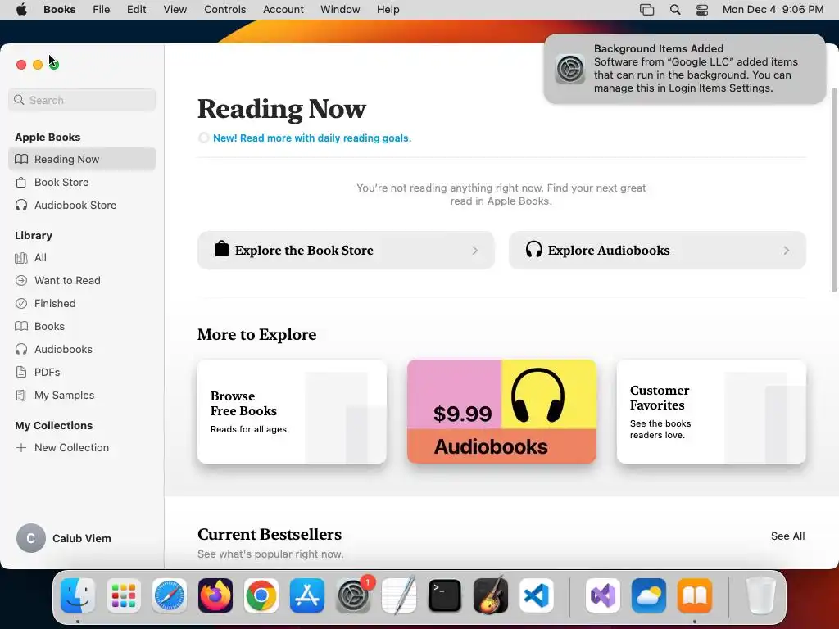Launch Google Chrome from the dock
The image size is (839, 629).
[261, 595]
